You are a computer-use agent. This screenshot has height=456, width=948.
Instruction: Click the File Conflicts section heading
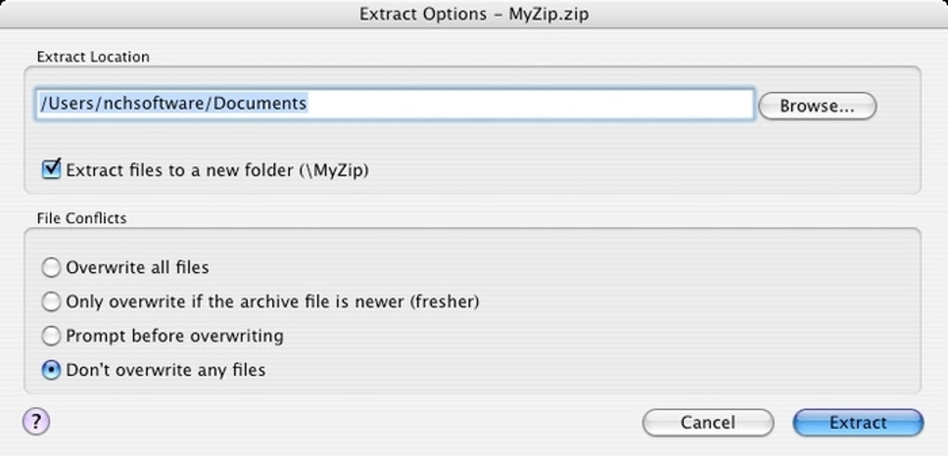point(82,218)
